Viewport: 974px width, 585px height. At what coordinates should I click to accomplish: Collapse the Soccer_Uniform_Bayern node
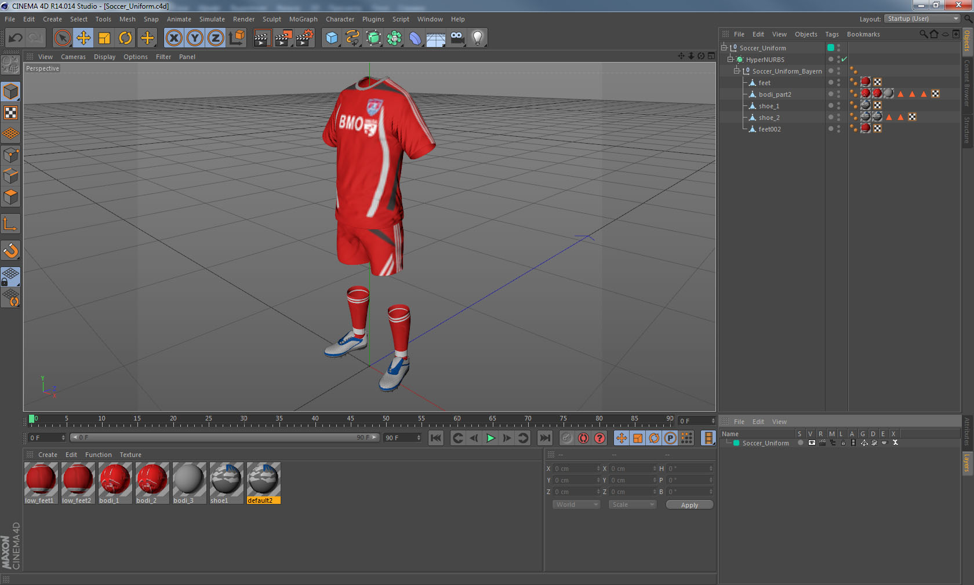click(737, 71)
